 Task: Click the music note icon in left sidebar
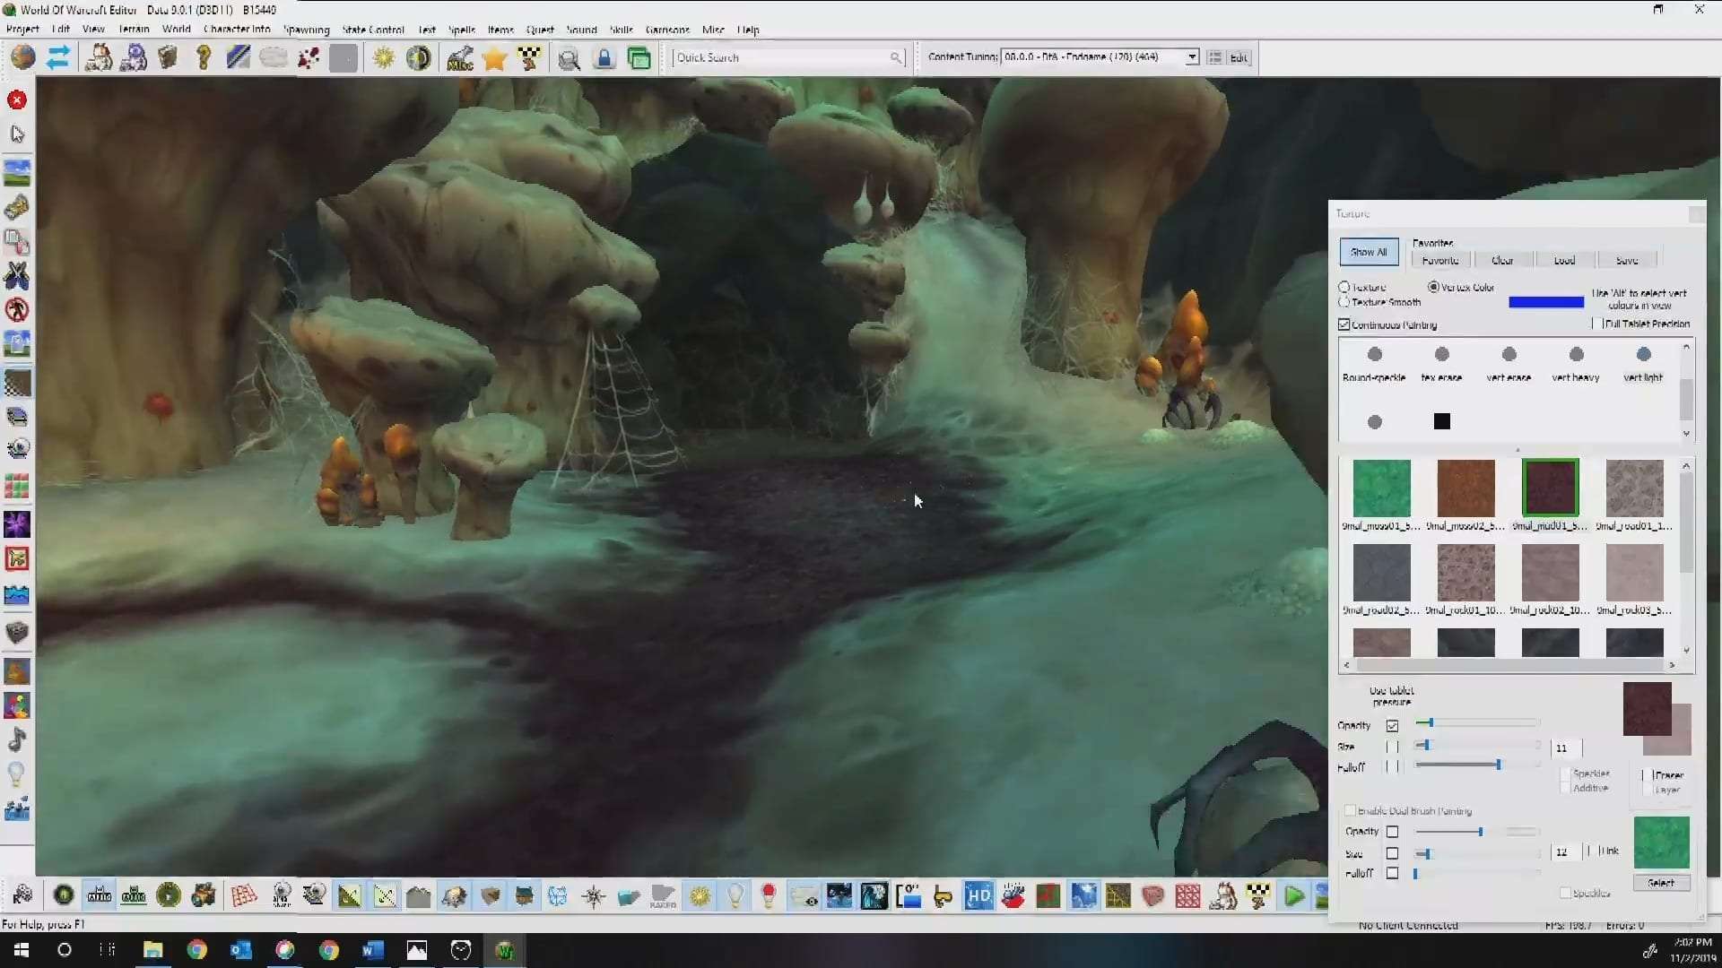pyautogui.click(x=17, y=739)
